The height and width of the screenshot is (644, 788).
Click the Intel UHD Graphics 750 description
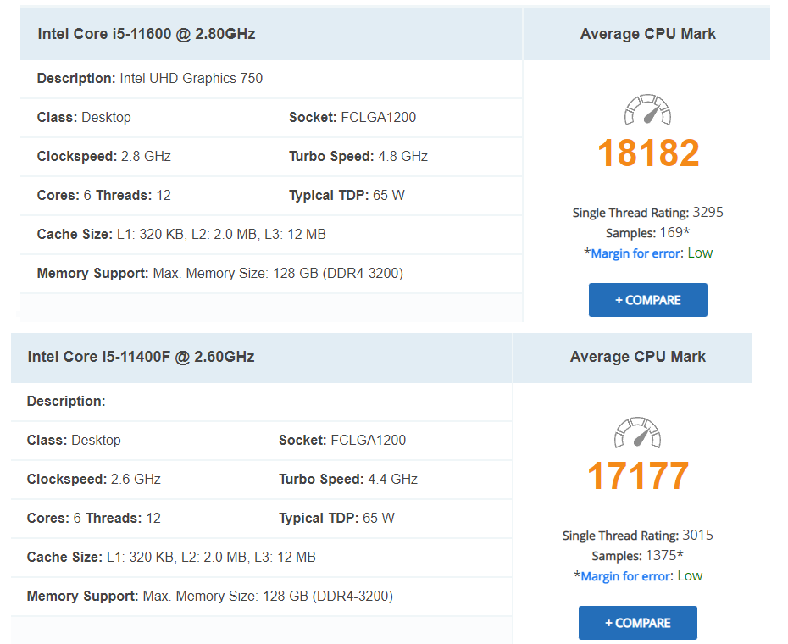[x=191, y=79]
